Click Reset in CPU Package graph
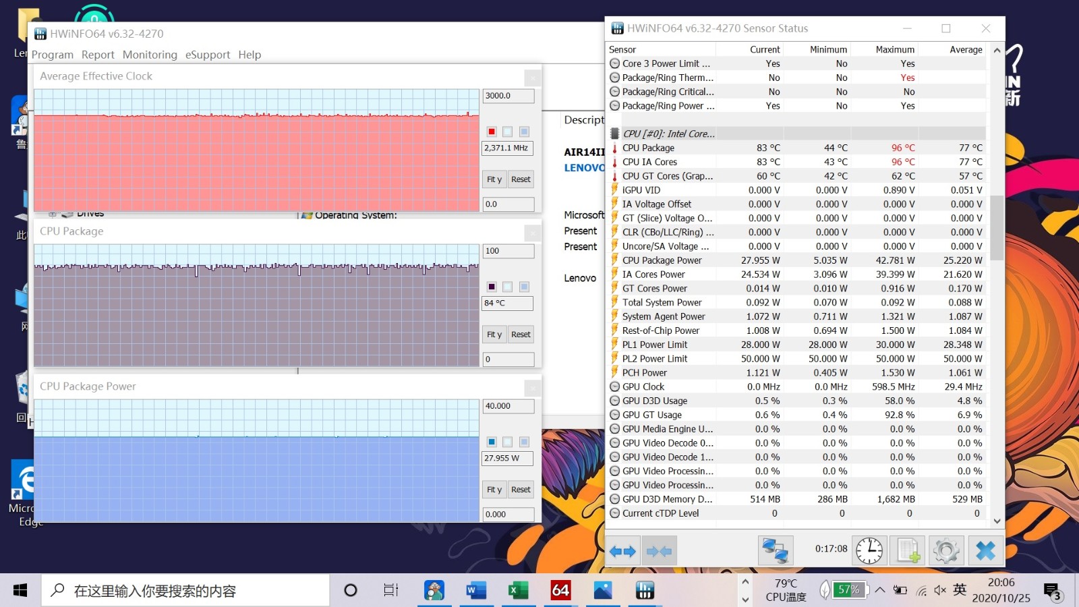The height and width of the screenshot is (607, 1079). [521, 335]
